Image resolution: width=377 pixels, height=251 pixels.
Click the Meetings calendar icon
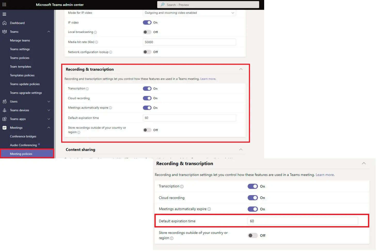pos(4,128)
